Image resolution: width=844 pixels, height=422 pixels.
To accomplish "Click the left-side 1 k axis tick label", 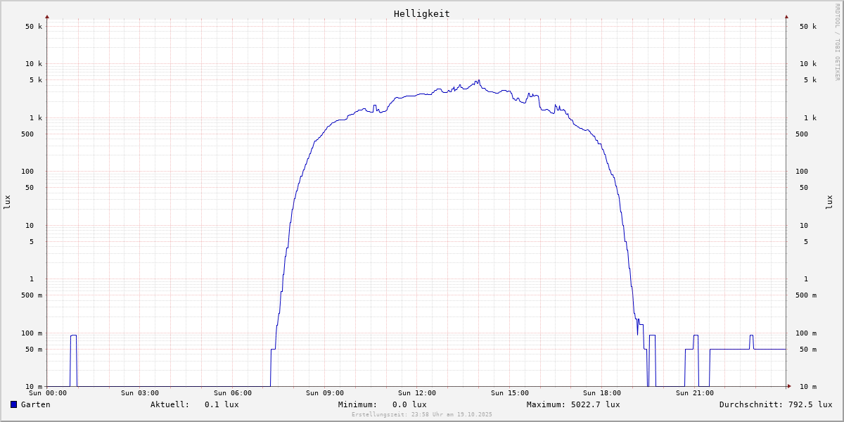I will tap(34, 117).
